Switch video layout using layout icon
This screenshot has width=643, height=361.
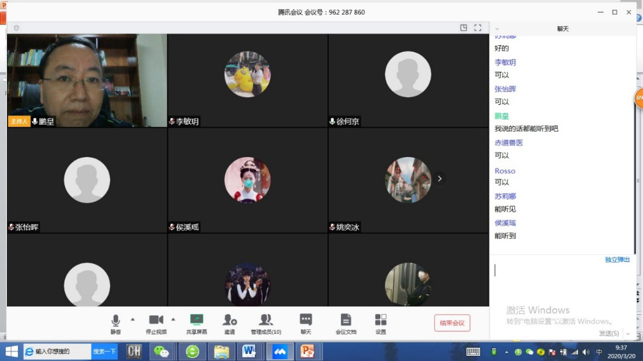click(464, 28)
